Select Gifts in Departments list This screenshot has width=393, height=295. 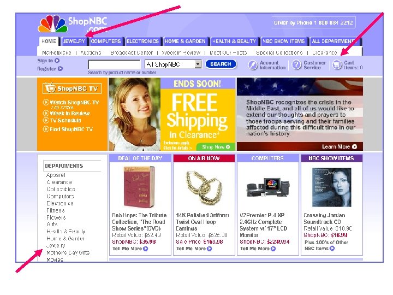52,225
